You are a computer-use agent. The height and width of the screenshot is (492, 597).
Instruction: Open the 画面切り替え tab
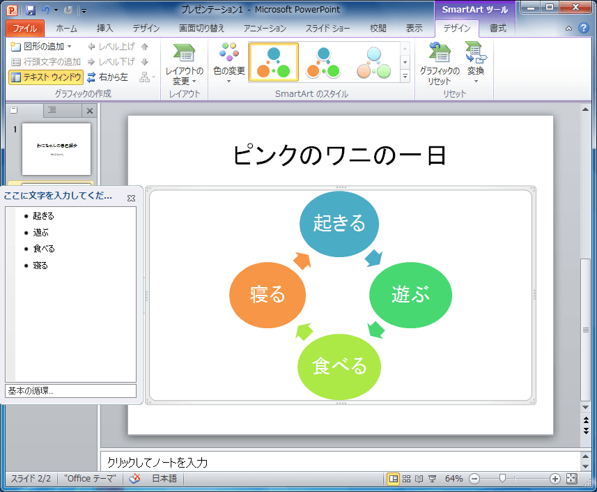201,28
